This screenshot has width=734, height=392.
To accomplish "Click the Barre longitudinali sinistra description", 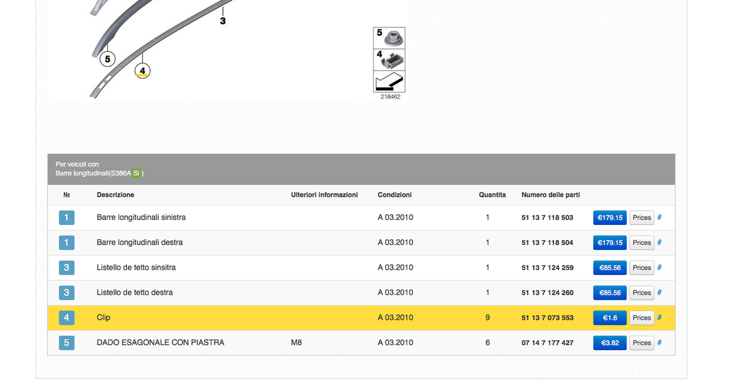I will pos(141,218).
